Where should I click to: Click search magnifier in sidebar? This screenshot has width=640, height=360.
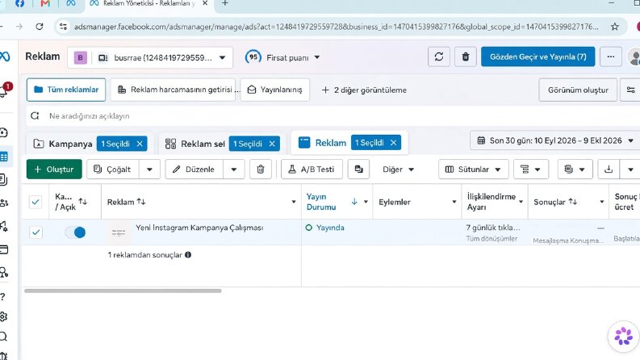click(x=3, y=336)
